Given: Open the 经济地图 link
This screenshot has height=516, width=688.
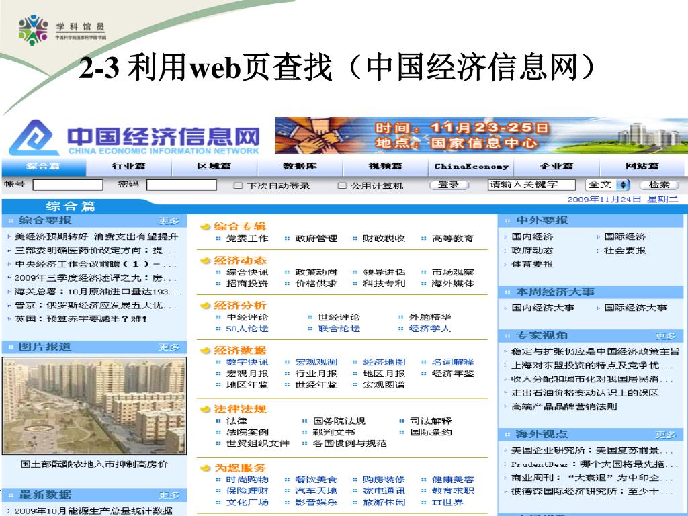Looking at the screenshot, I should [384, 362].
